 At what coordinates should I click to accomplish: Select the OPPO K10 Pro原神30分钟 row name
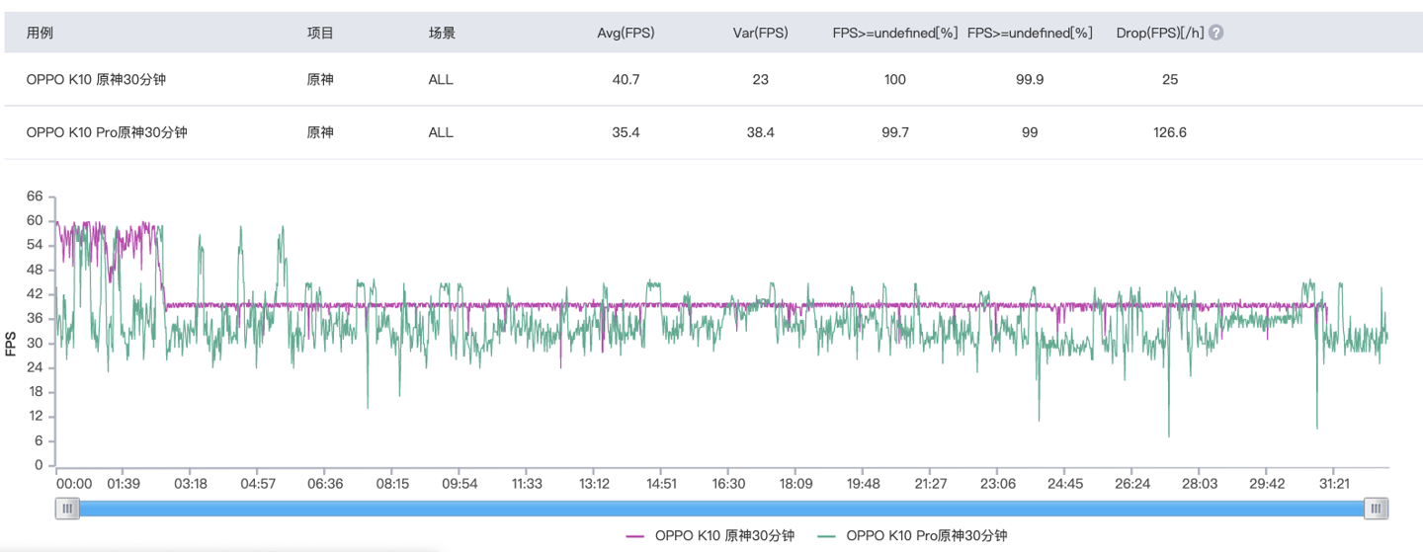coord(107,132)
